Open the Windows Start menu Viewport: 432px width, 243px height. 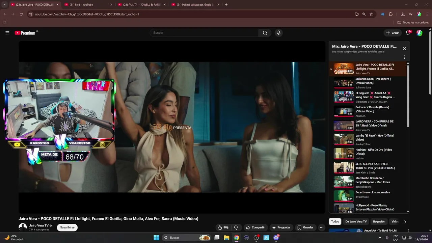pyautogui.click(x=156, y=238)
